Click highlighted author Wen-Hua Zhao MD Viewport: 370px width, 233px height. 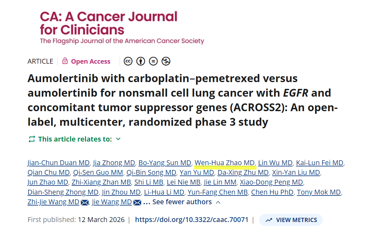[x=225, y=163]
